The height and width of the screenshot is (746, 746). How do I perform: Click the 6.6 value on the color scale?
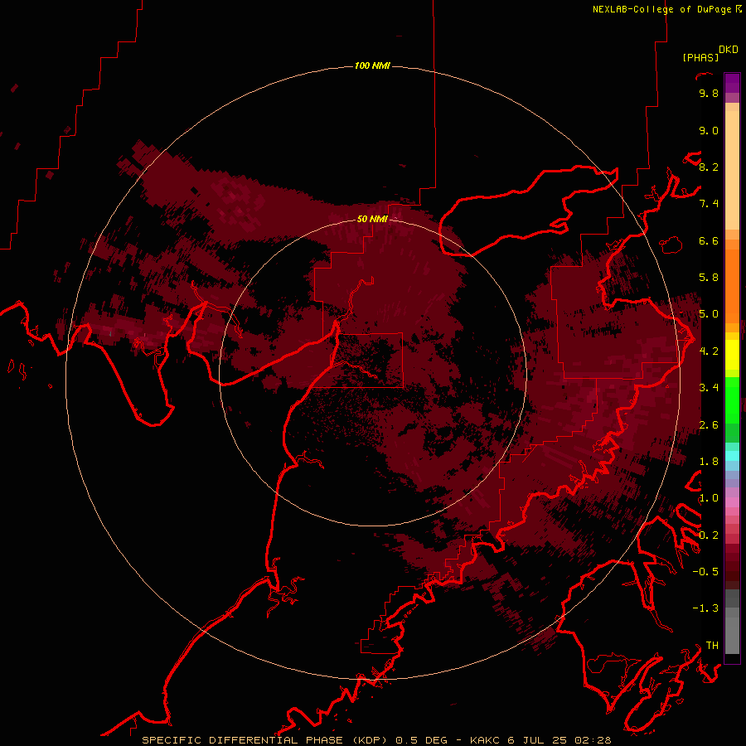pyautogui.click(x=709, y=240)
